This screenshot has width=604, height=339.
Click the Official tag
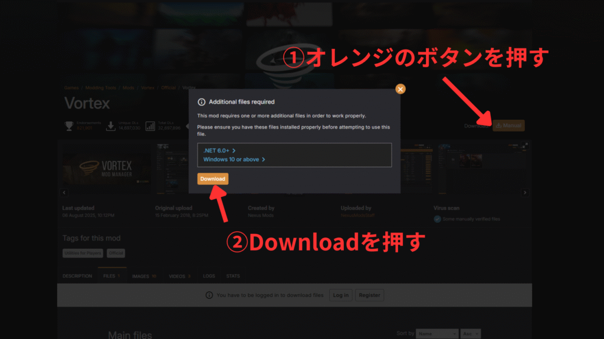click(x=116, y=253)
